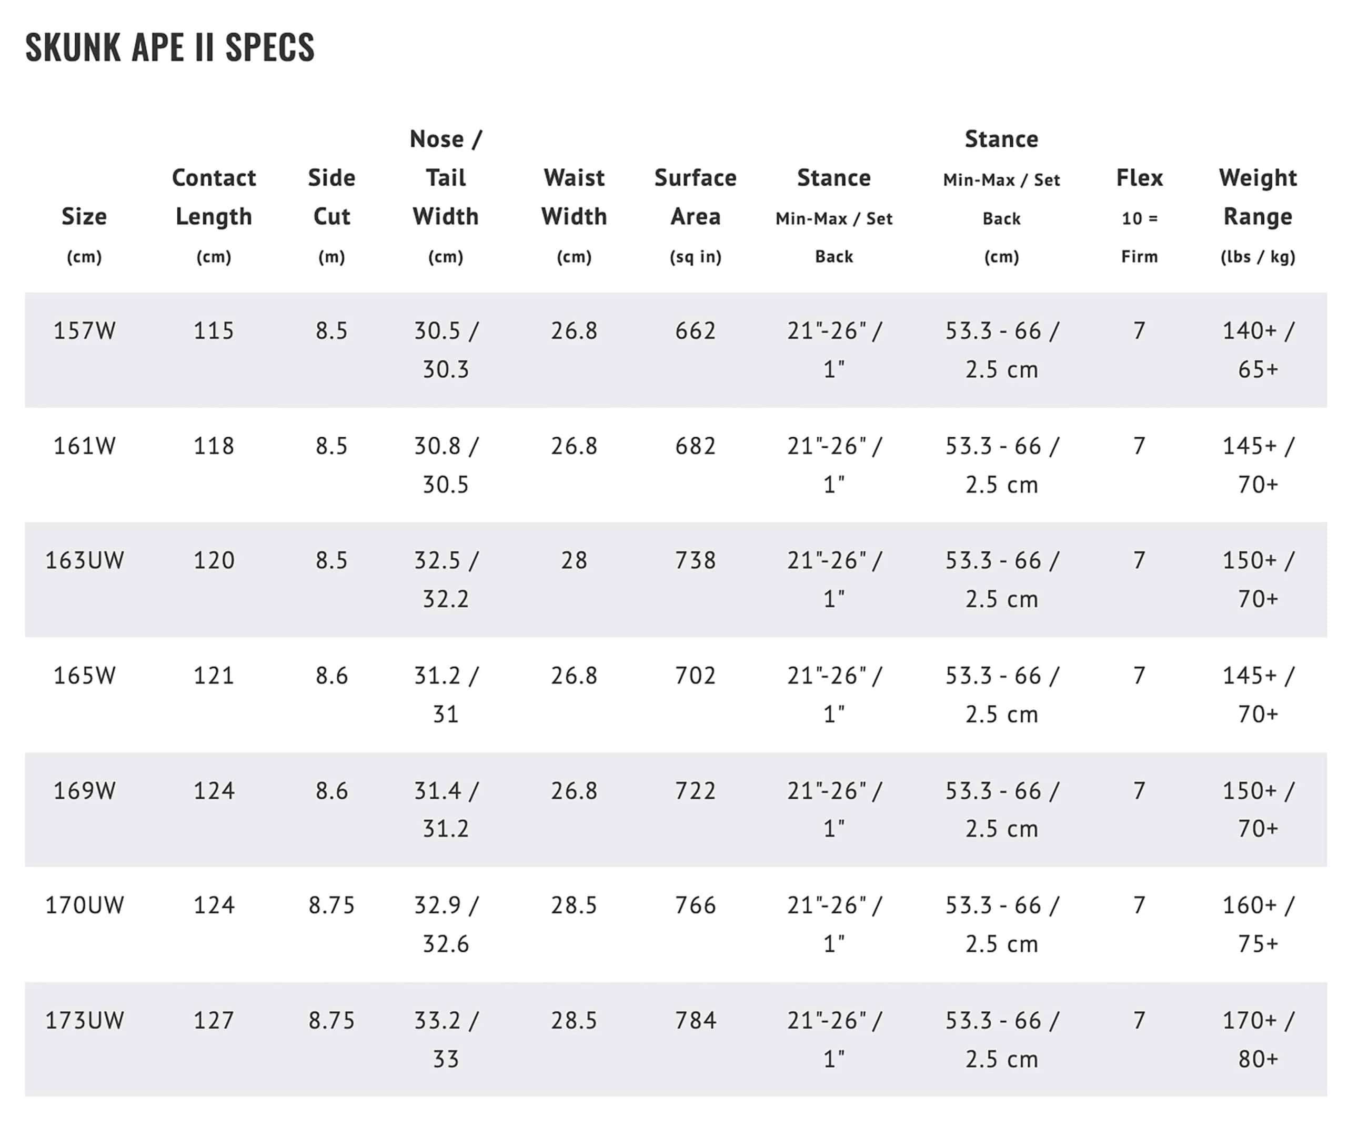
Task: Select the Waist Width column header
Action: tap(574, 197)
